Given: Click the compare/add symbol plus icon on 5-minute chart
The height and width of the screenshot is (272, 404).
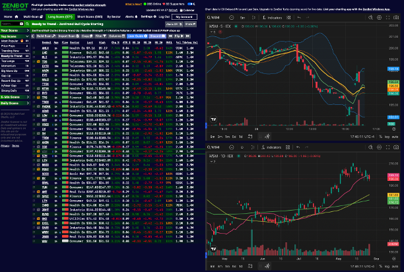Looking at the screenshot, I should coord(231,18).
